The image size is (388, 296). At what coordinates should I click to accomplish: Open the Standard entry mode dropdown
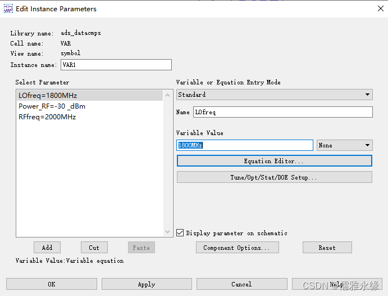coord(275,95)
